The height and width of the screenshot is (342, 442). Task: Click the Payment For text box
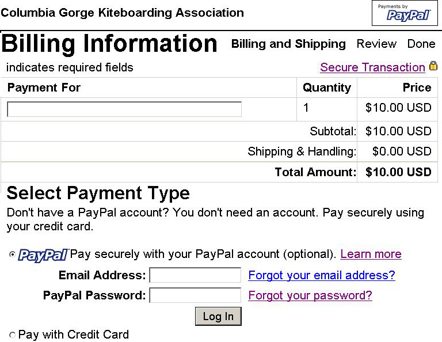coord(124,109)
